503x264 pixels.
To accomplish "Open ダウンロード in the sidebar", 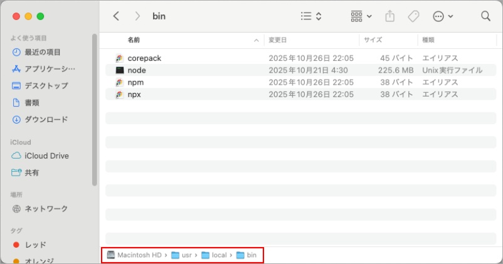I will (46, 119).
